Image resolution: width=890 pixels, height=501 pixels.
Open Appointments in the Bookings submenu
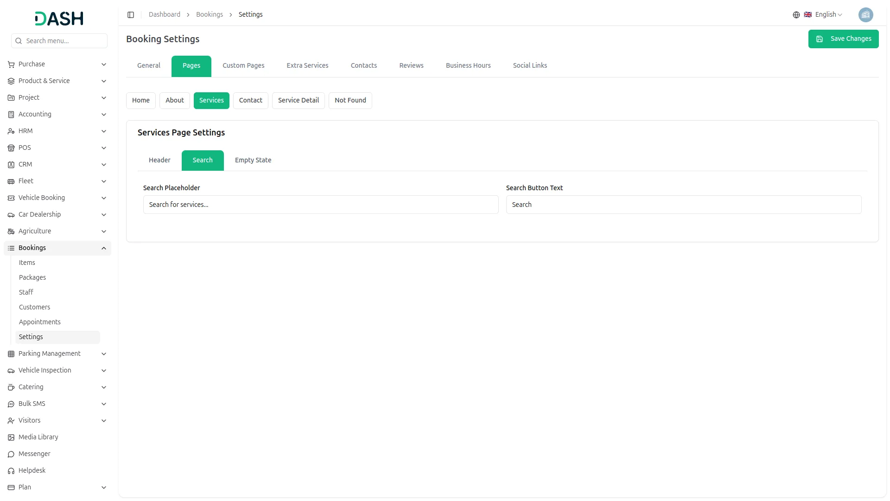(x=40, y=322)
